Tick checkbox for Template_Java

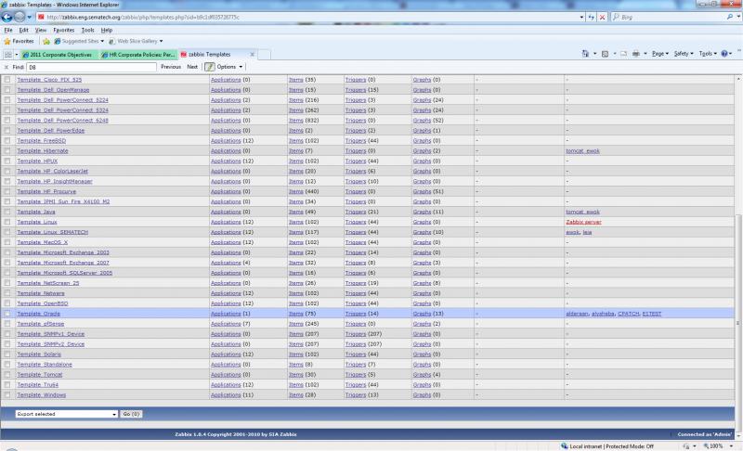point(7,212)
